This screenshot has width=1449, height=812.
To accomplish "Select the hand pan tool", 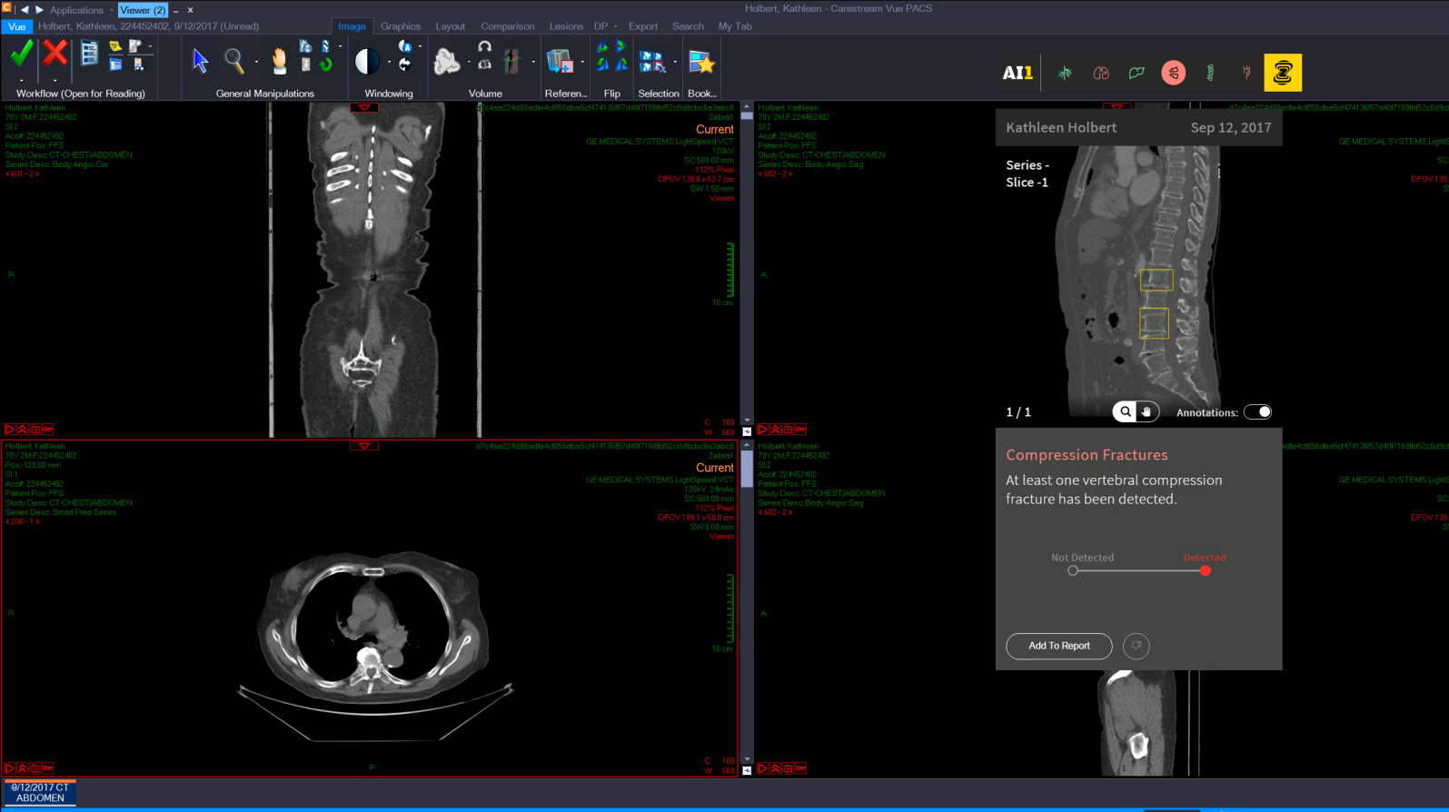I will [x=279, y=61].
